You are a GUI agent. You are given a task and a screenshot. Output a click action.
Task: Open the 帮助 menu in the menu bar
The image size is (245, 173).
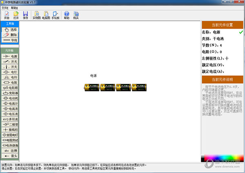pyautogui.click(x=15, y=8)
